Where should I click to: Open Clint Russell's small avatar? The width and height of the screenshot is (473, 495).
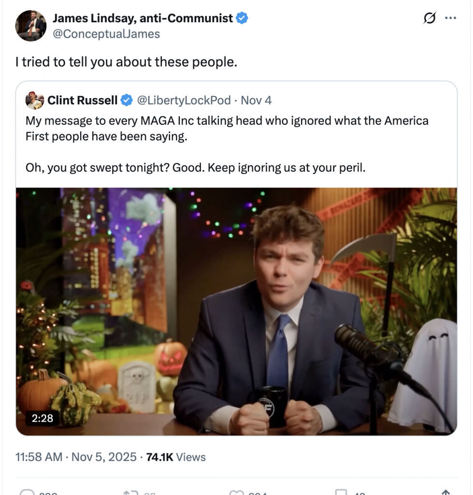33,100
